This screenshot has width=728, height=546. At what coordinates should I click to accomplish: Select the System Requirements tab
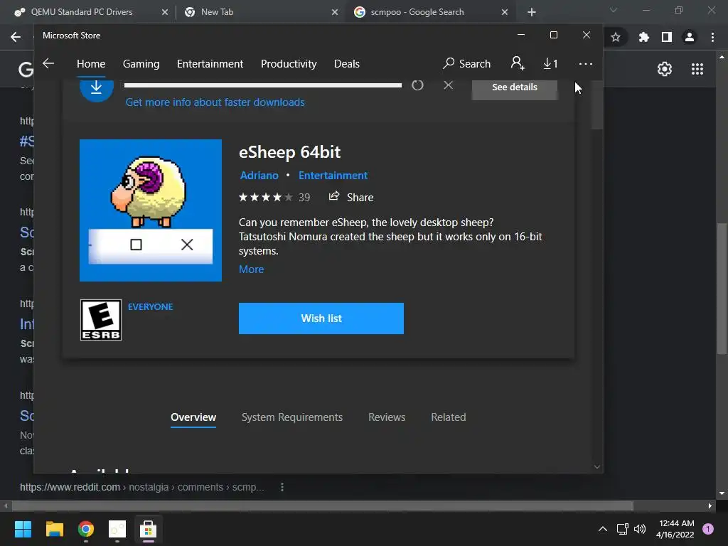(292, 417)
